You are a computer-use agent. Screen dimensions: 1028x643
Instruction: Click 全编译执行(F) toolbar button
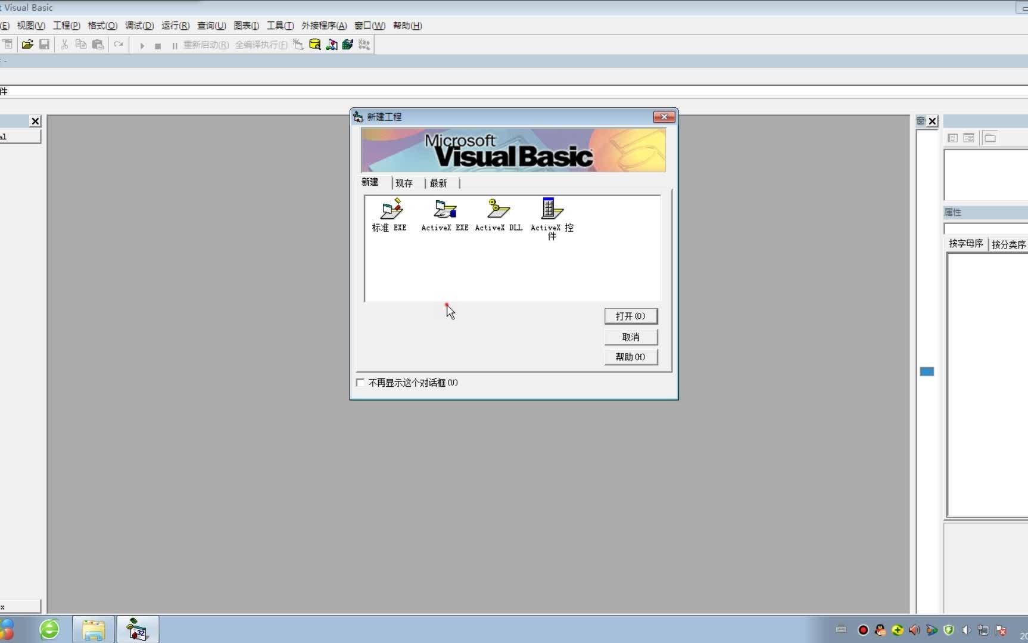coord(261,45)
